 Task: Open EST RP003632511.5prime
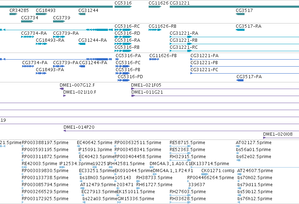tap(138, 143)
